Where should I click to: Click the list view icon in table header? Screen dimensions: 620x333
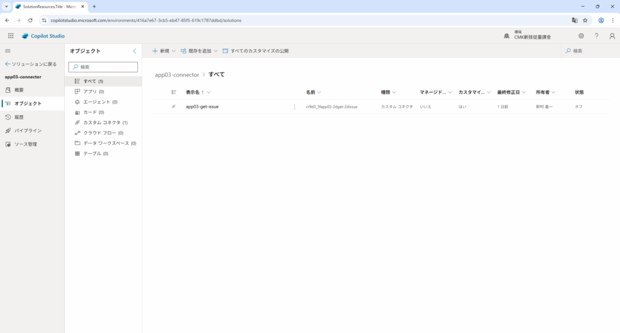[x=174, y=92]
